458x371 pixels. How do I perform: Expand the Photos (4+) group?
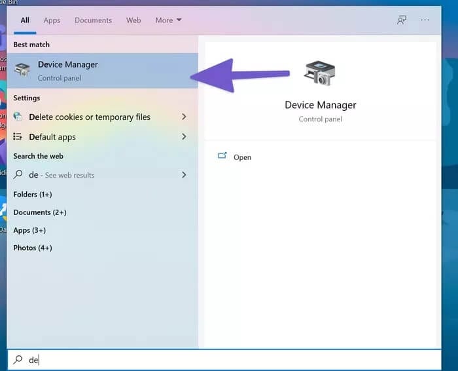tap(33, 248)
